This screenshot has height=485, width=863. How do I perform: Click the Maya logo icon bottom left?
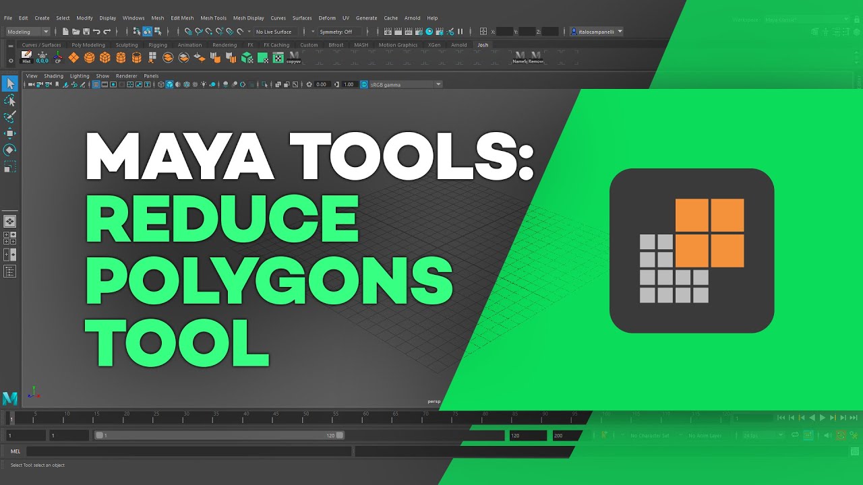(10, 398)
